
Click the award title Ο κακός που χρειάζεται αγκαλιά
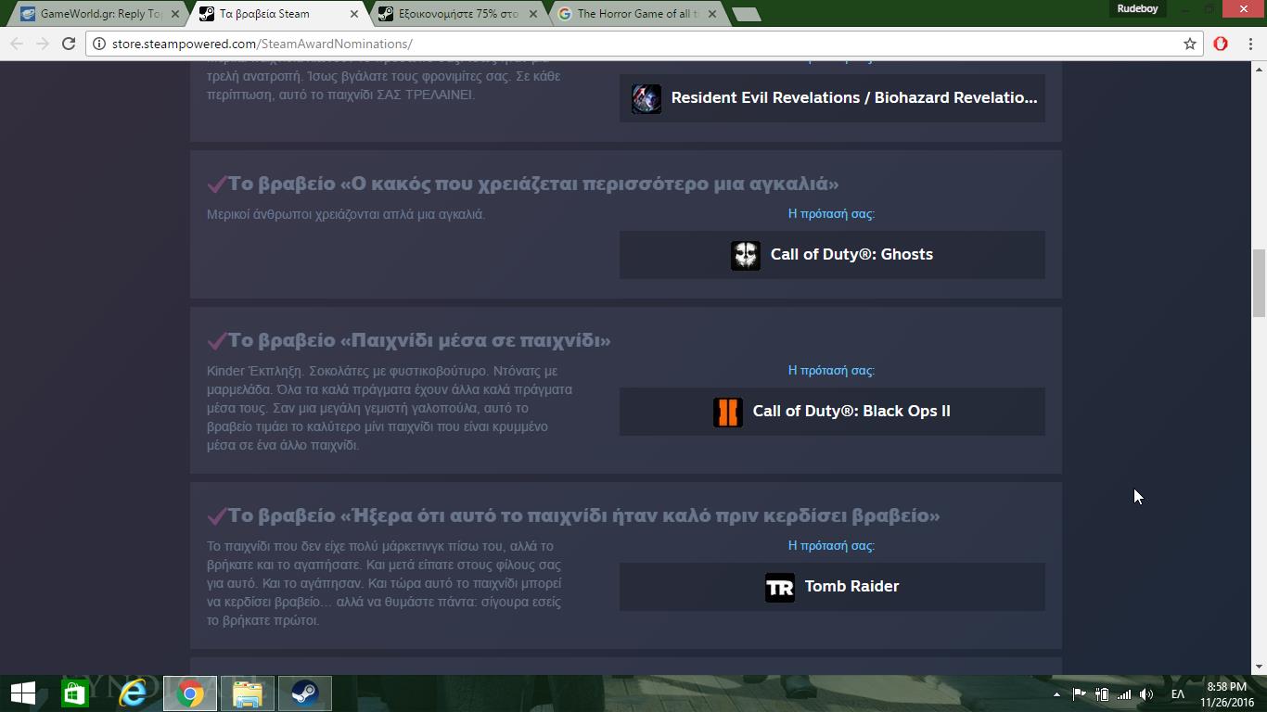pyautogui.click(x=533, y=184)
